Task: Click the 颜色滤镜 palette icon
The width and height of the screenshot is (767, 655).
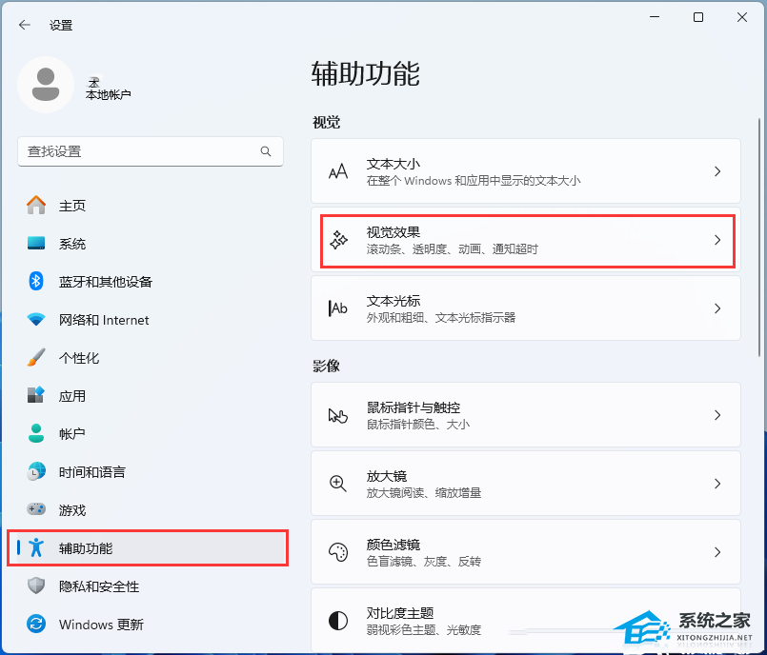Action: (x=338, y=552)
